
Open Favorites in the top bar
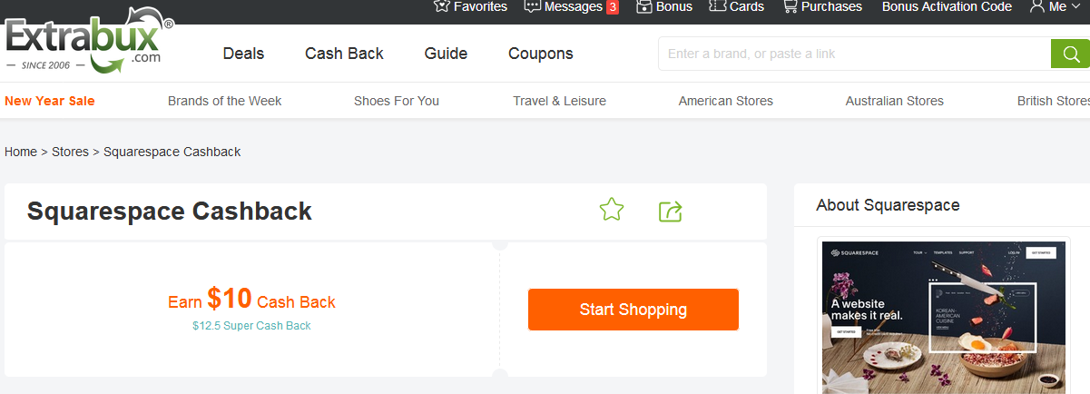[x=471, y=6]
